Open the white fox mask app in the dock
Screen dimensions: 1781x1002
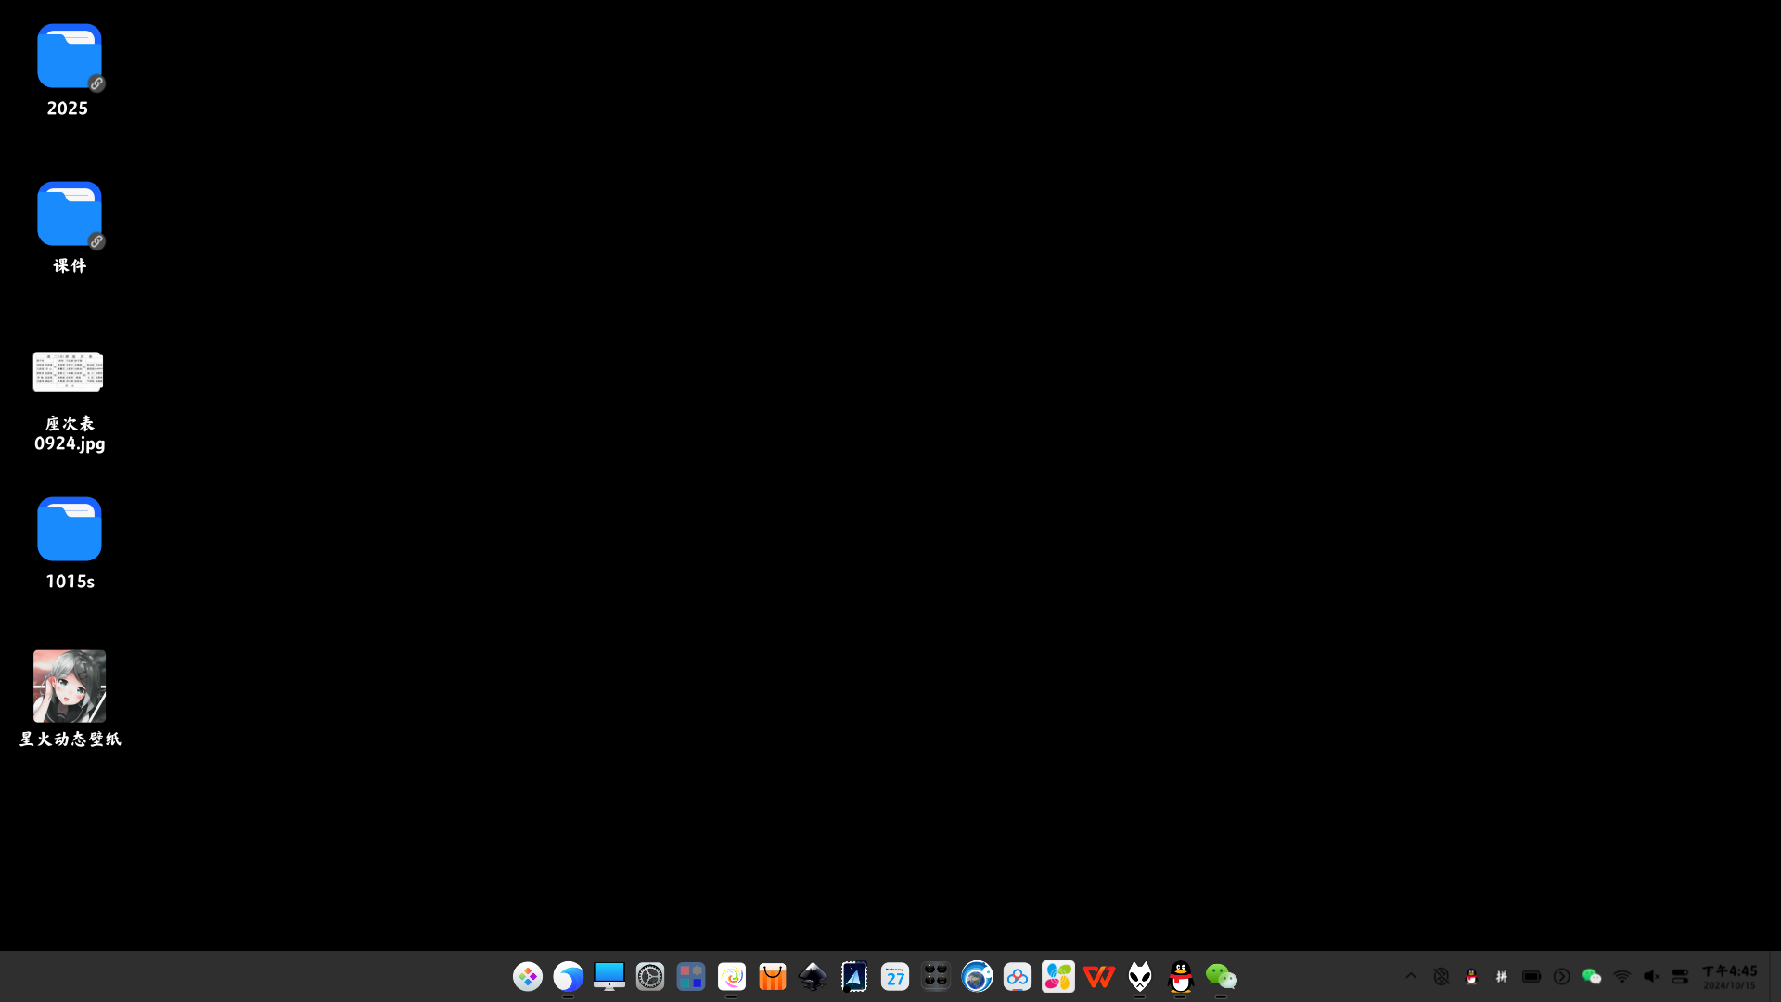pyautogui.click(x=1140, y=976)
